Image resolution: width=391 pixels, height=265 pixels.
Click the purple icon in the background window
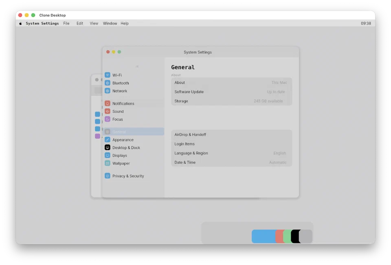[x=97, y=136]
